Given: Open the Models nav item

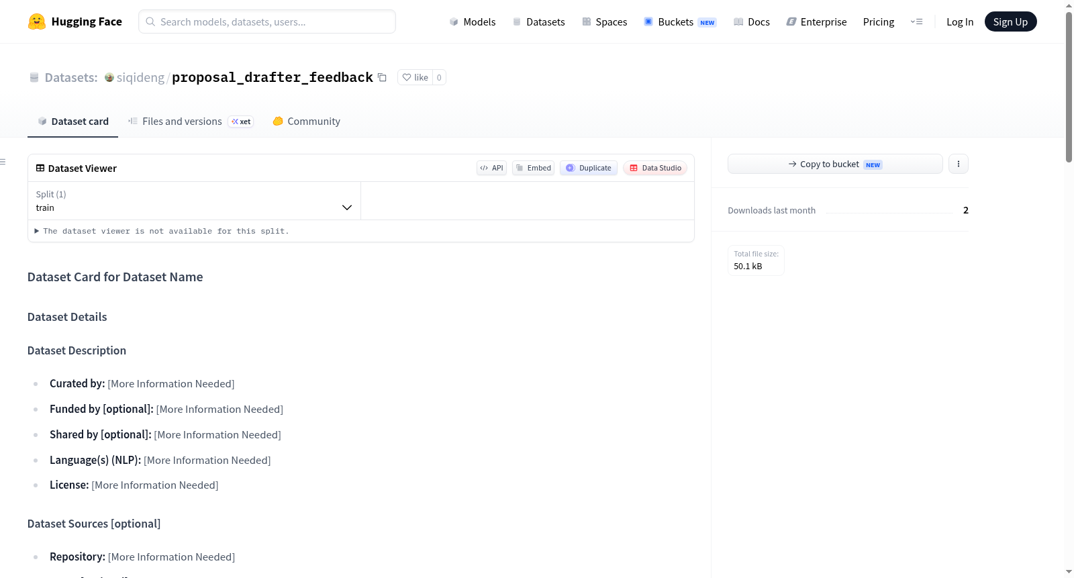Looking at the screenshot, I should coord(473,22).
